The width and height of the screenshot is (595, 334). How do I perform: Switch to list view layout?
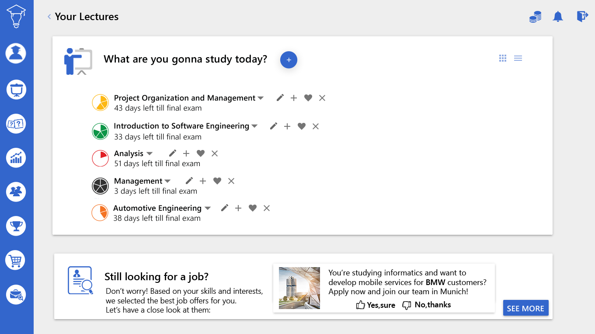tap(518, 58)
